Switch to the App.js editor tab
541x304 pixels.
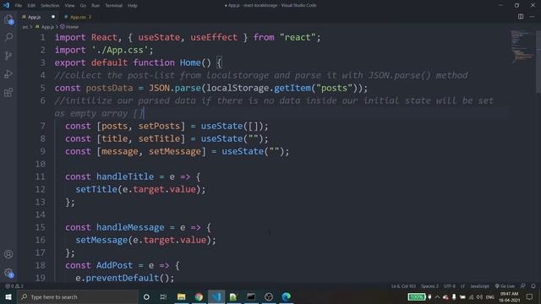pos(34,17)
